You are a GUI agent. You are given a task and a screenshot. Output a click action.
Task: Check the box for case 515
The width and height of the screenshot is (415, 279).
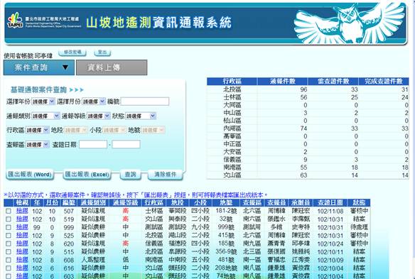[9, 252]
